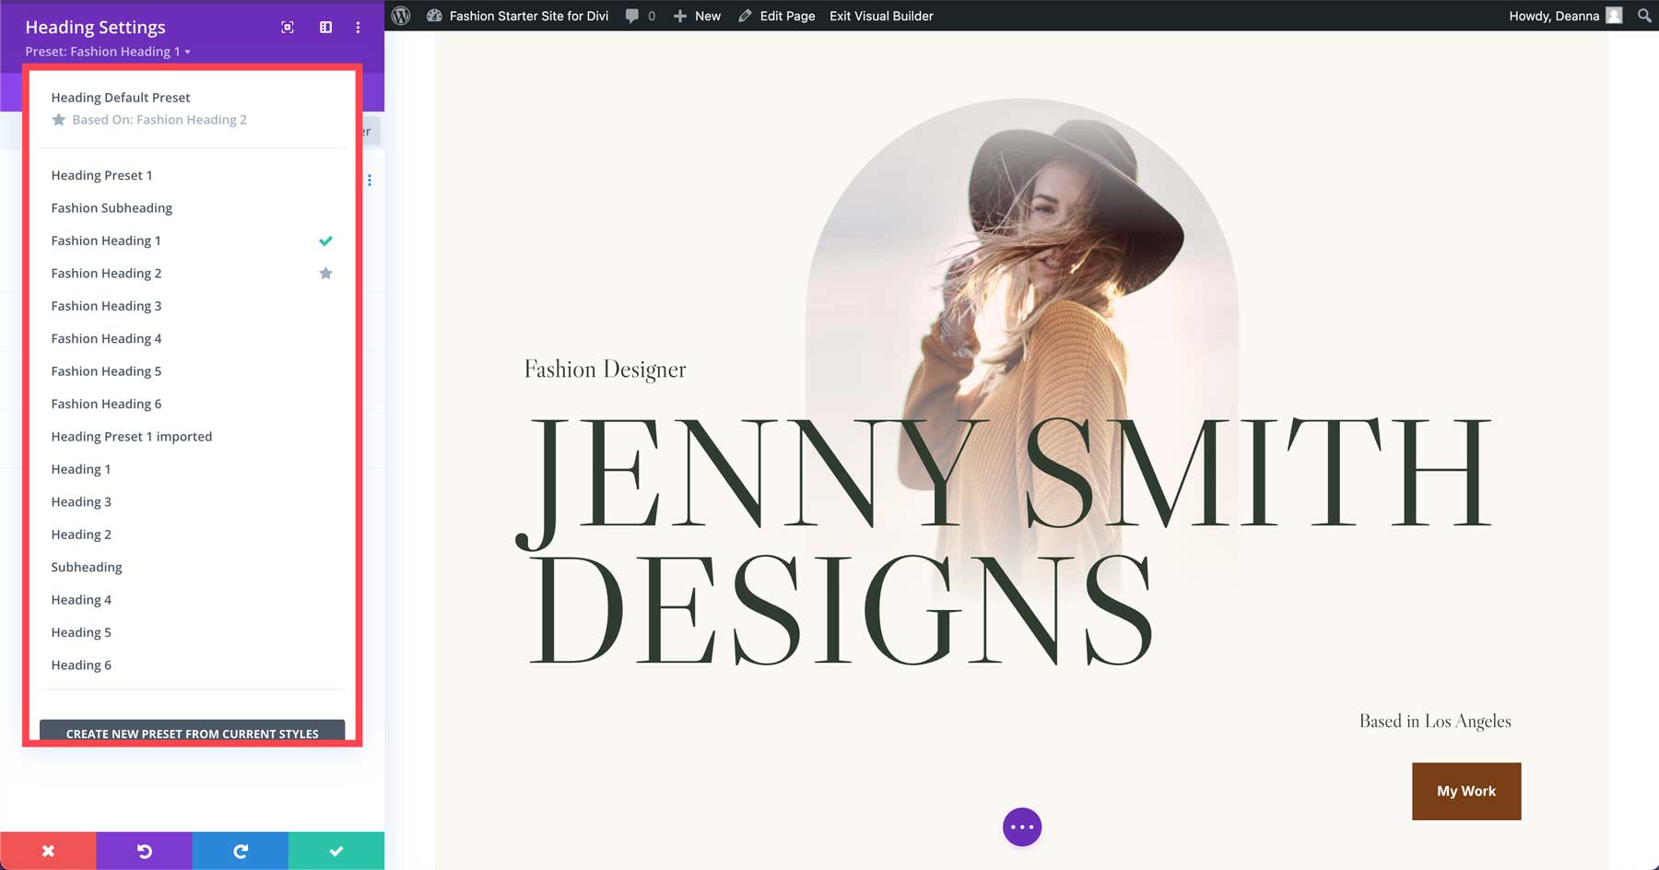Click the My Work button
This screenshot has width=1659, height=870.
tap(1466, 791)
